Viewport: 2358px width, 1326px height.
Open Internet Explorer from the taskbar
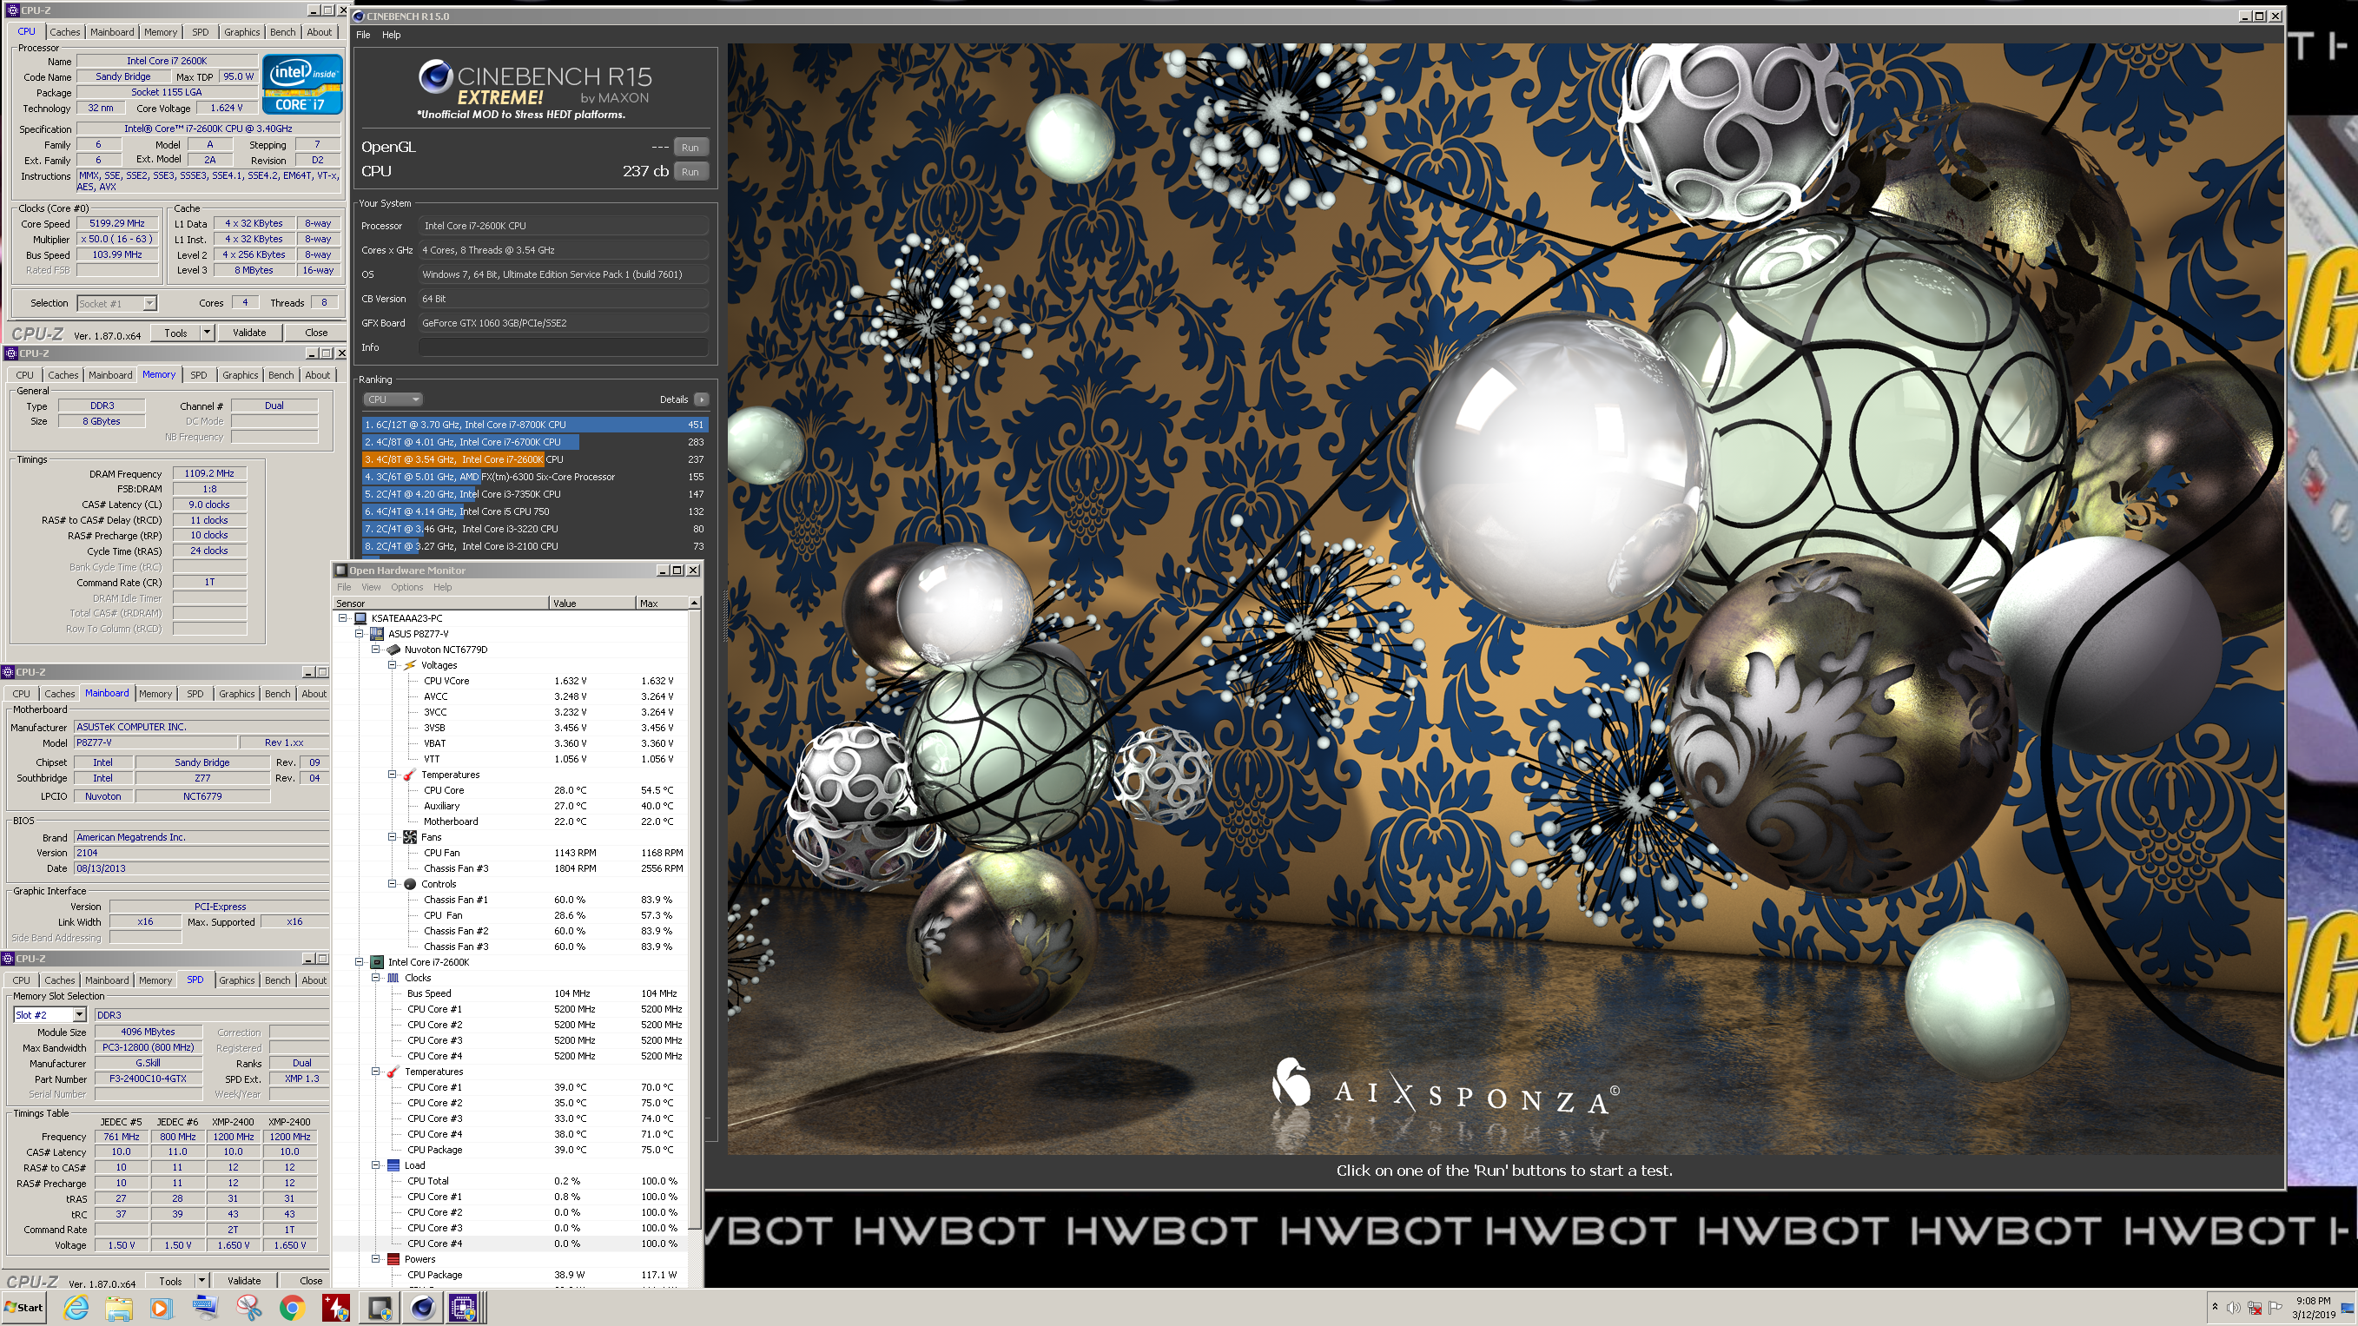click(x=76, y=1308)
